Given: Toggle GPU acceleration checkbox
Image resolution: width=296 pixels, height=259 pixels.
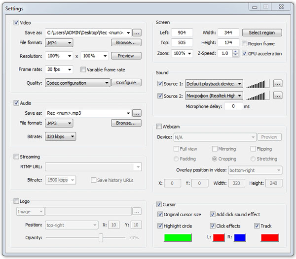Looking at the screenshot, I should pos(245,54).
